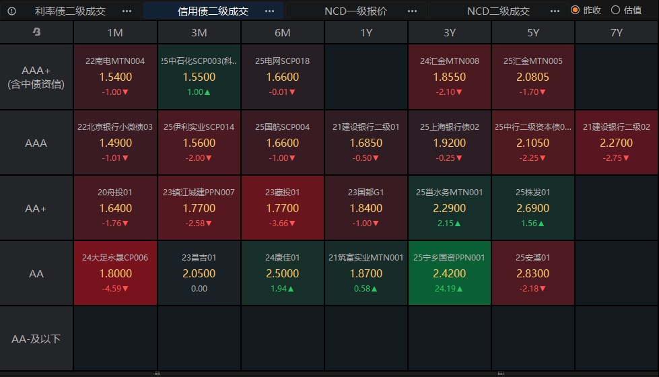
Task: Select the AA rating row label
Action: [x=36, y=273]
